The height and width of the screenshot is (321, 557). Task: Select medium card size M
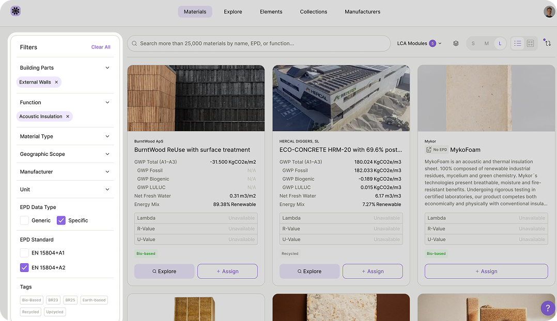[x=486, y=43]
